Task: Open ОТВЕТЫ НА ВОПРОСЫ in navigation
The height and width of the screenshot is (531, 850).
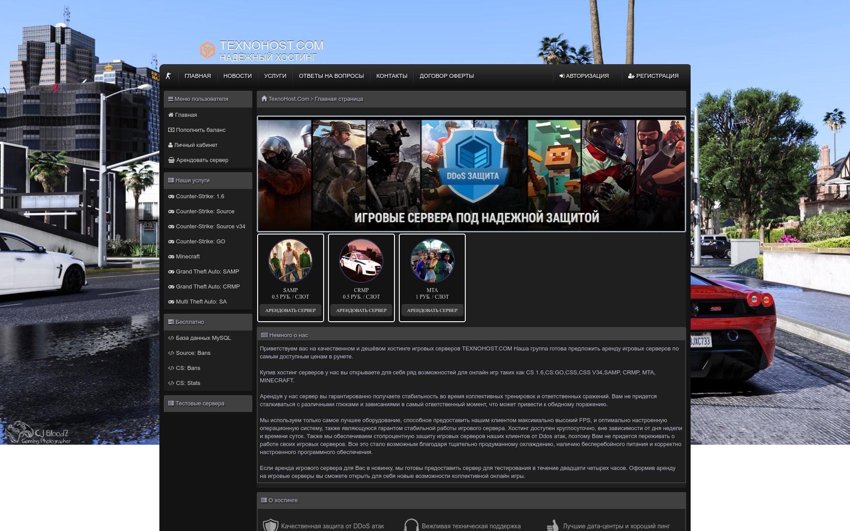Action: [331, 76]
